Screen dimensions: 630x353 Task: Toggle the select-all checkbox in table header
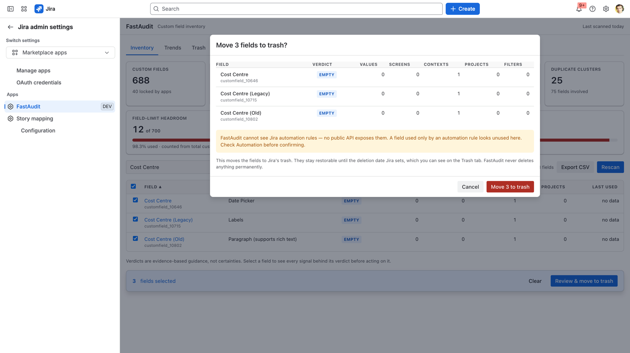133,186
